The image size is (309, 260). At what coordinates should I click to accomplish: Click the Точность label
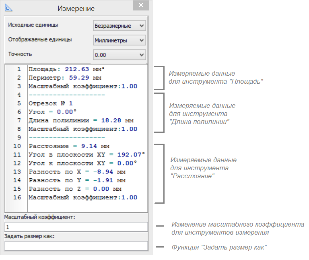click(x=20, y=54)
